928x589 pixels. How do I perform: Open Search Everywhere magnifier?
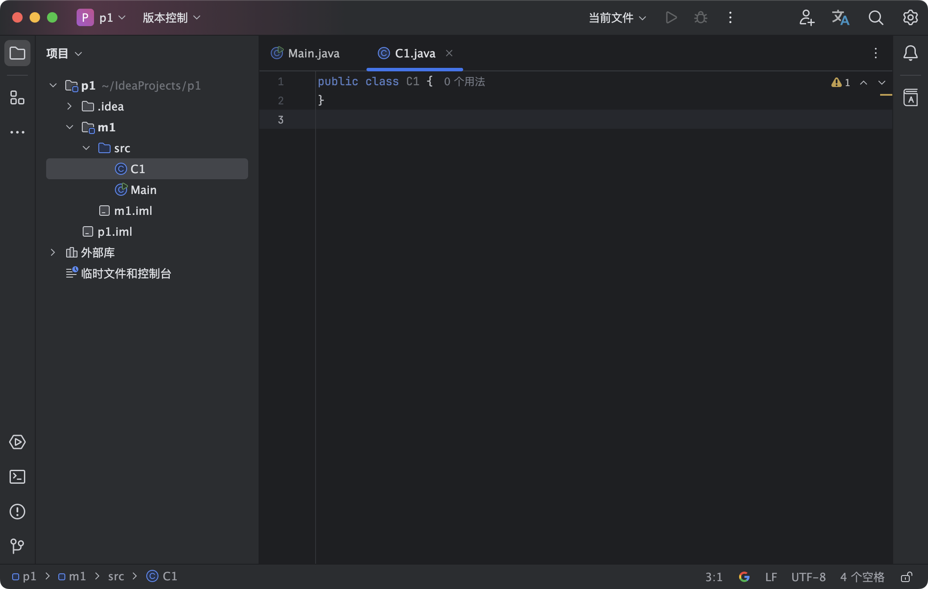point(875,18)
